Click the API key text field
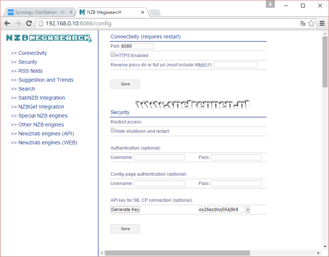Screen dimensions: 329x257 [x=221, y=210]
